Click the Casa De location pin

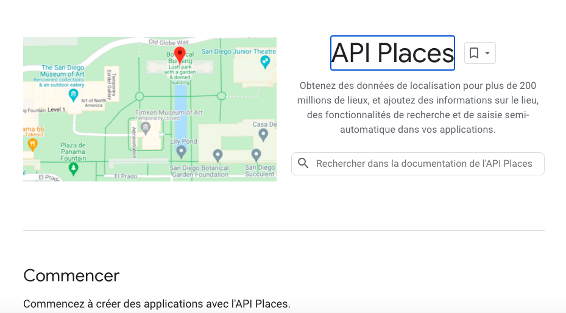263,133
